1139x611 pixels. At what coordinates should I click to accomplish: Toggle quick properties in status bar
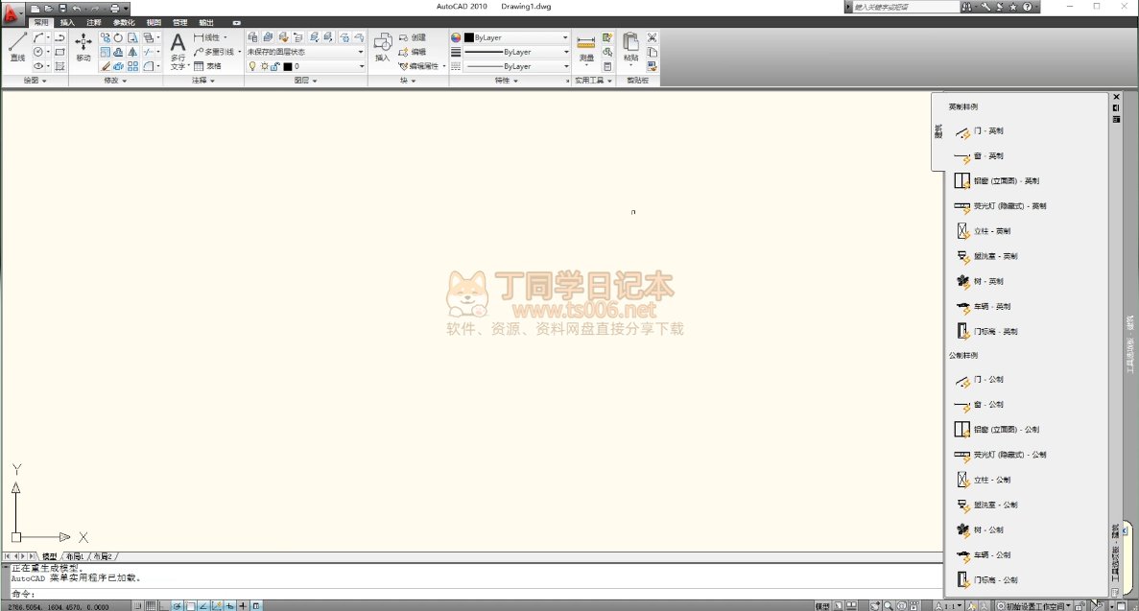click(255, 606)
